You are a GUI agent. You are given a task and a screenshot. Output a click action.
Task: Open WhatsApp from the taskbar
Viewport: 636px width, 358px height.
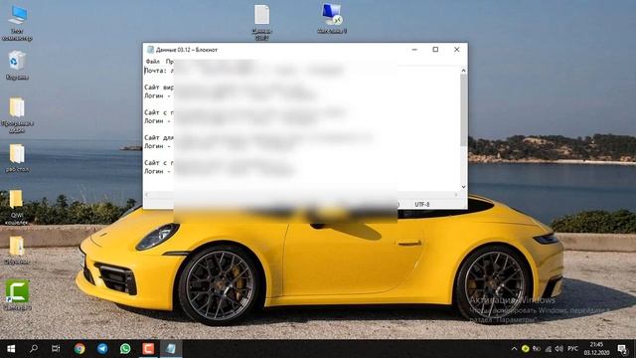(x=125, y=349)
